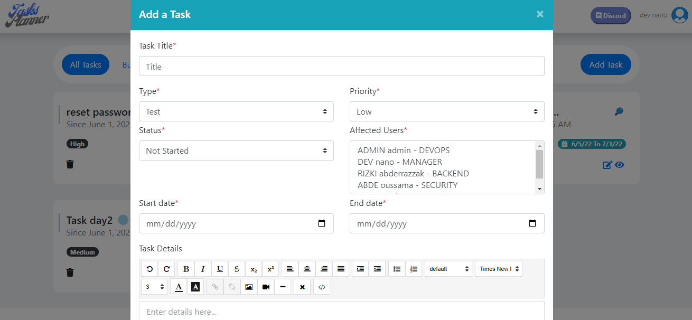Screen dimensions: 692x320
Task: Insert an image into Task Details
Action: [249, 287]
